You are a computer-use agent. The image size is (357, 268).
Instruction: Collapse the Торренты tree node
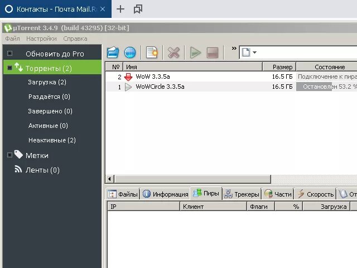point(9,68)
